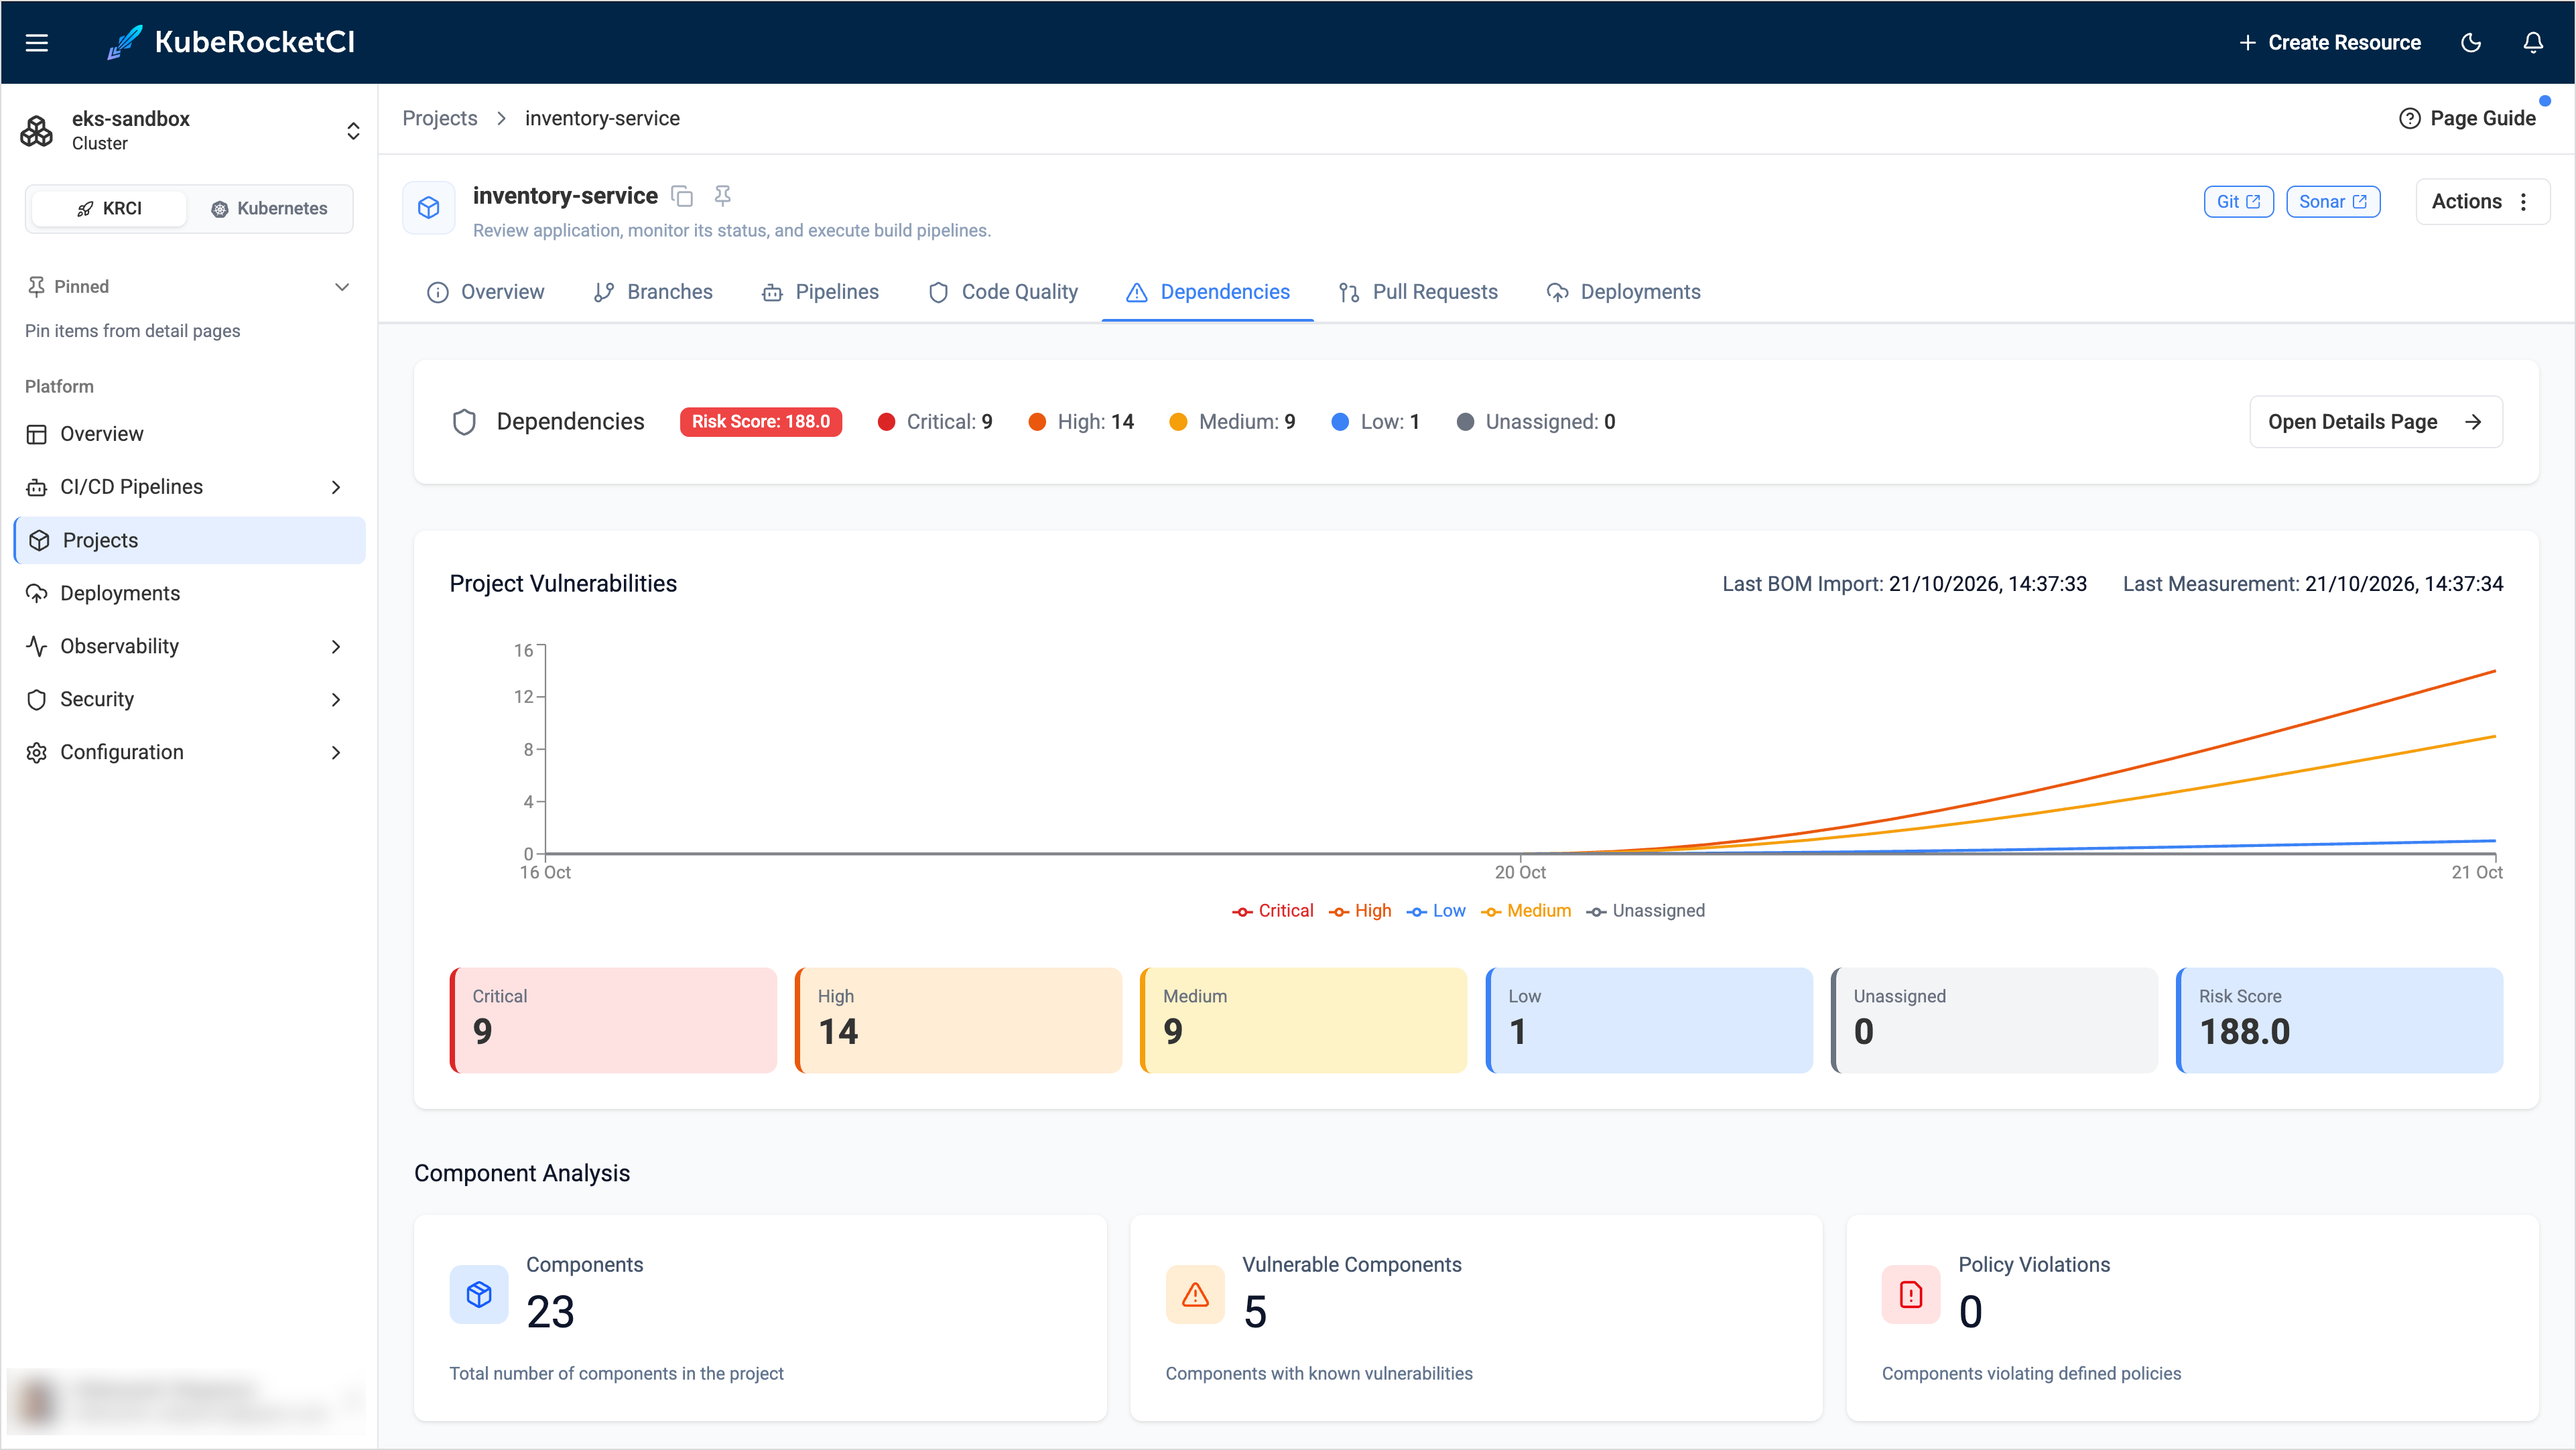Screen dimensions: 2576x1450
Task: Open the hamburger navigation menu
Action: click(37, 42)
